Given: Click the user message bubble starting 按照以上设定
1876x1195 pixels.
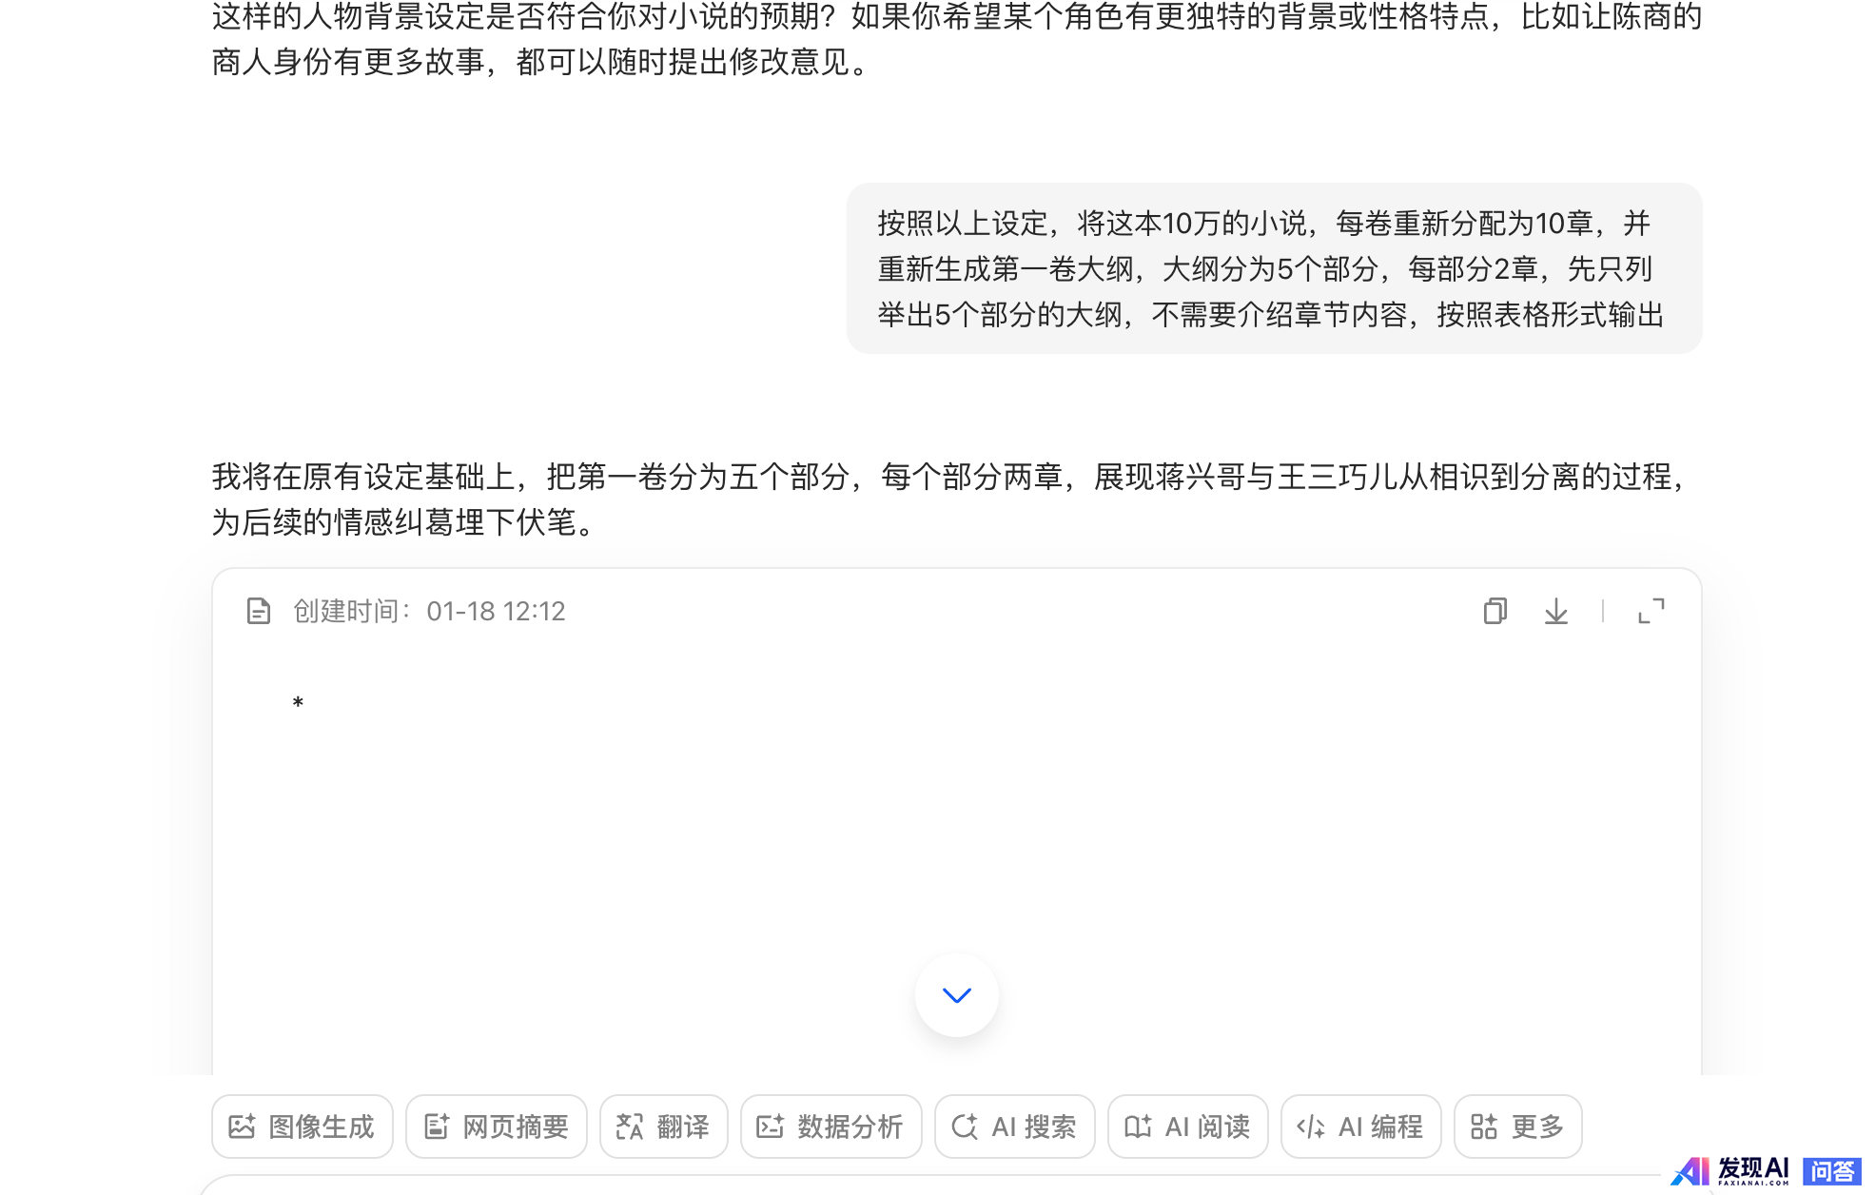Looking at the screenshot, I should 1274,268.
